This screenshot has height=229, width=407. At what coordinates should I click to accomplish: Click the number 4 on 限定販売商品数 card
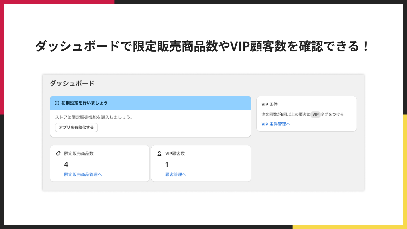[66, 164]
